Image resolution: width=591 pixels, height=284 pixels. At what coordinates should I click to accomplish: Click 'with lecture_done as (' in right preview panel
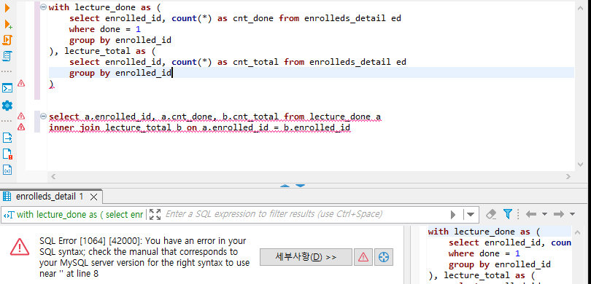click(484, 232)
